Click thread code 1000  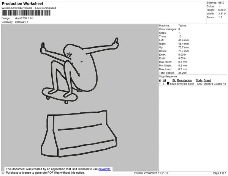point(199,84)
